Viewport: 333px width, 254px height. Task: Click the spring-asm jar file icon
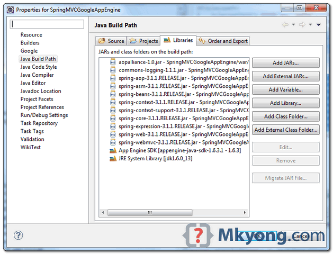[x=113, y=86]
